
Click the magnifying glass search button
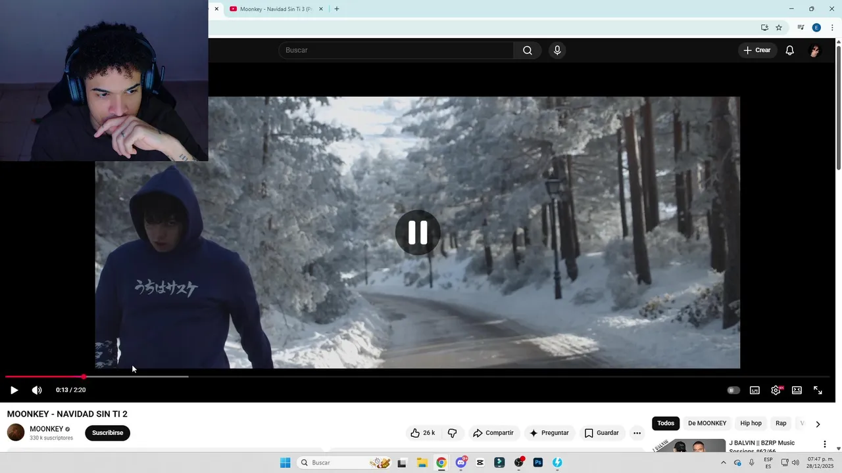pos(528,50)
